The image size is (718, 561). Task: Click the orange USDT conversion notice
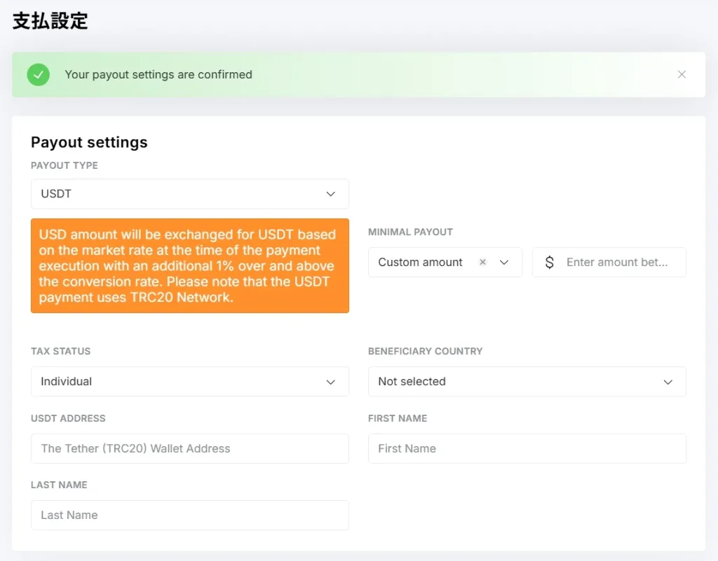pyautogui.click(x=189, y=265)
